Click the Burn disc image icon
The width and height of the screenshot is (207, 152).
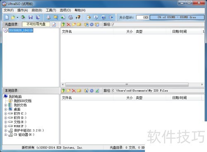click(x=78, y=17)
